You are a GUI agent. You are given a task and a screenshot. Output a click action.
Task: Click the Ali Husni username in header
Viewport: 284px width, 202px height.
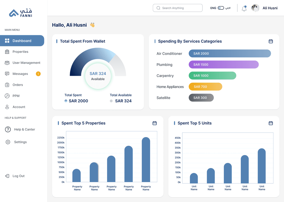coord(270,8)
